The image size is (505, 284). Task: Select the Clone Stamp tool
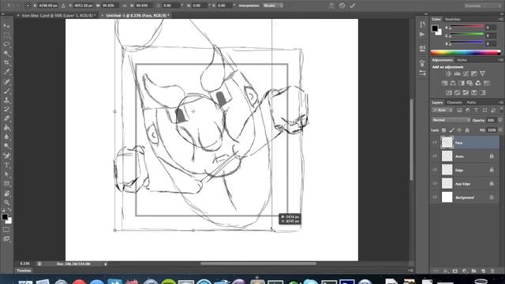pos(6,100)
